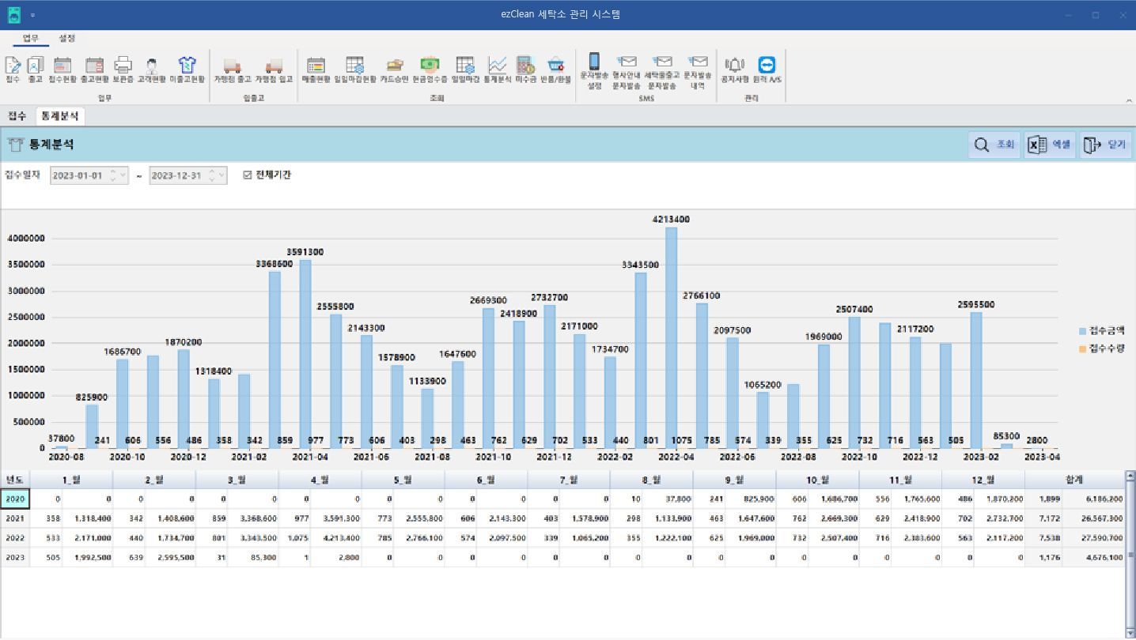
Task: Click the 접수금액 blue legend swatch
Action: [x=1083, y=331]
